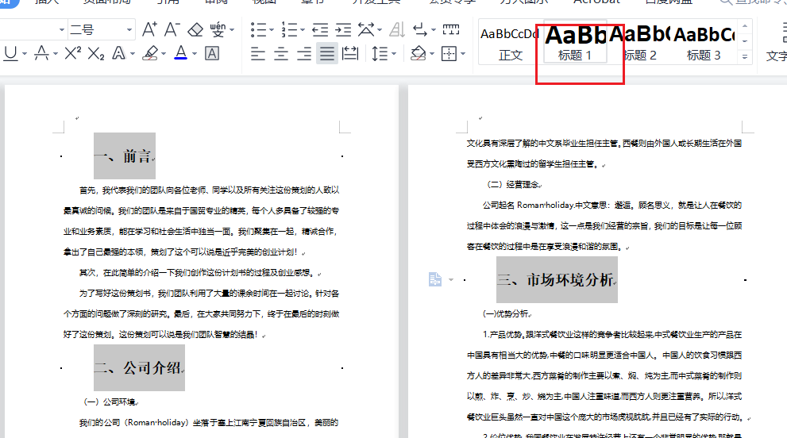Apply the blue font color
The width and height of the screenshot is (787, 438).
coord(180,53)
